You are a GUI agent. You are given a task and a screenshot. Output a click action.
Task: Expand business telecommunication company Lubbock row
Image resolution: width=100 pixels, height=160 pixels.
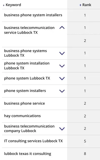pyautogui.click(x=62, y=129)
